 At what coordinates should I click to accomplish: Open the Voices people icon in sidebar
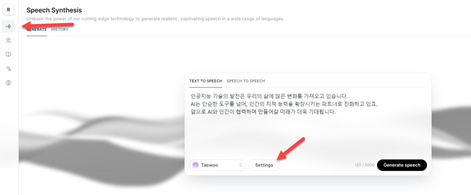point(8,40)
